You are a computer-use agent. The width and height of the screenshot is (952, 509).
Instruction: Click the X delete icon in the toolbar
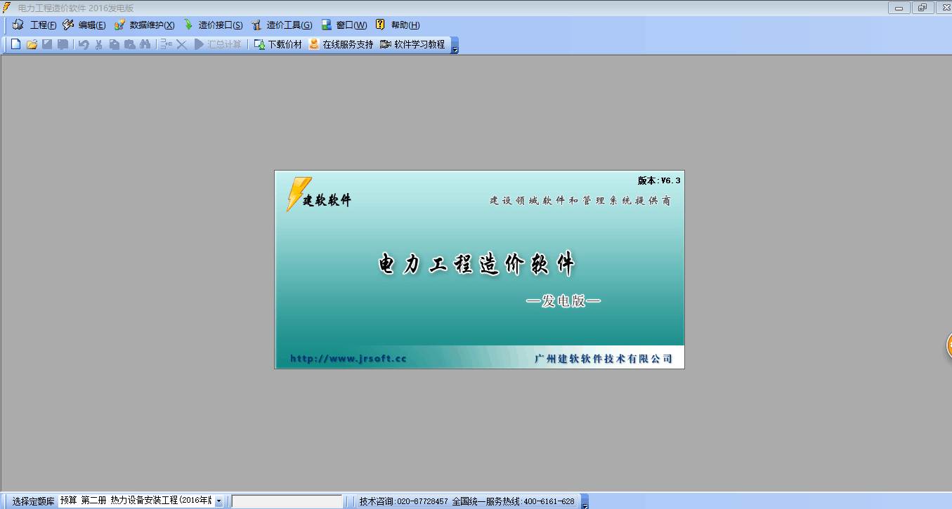(x=181, y=44)
